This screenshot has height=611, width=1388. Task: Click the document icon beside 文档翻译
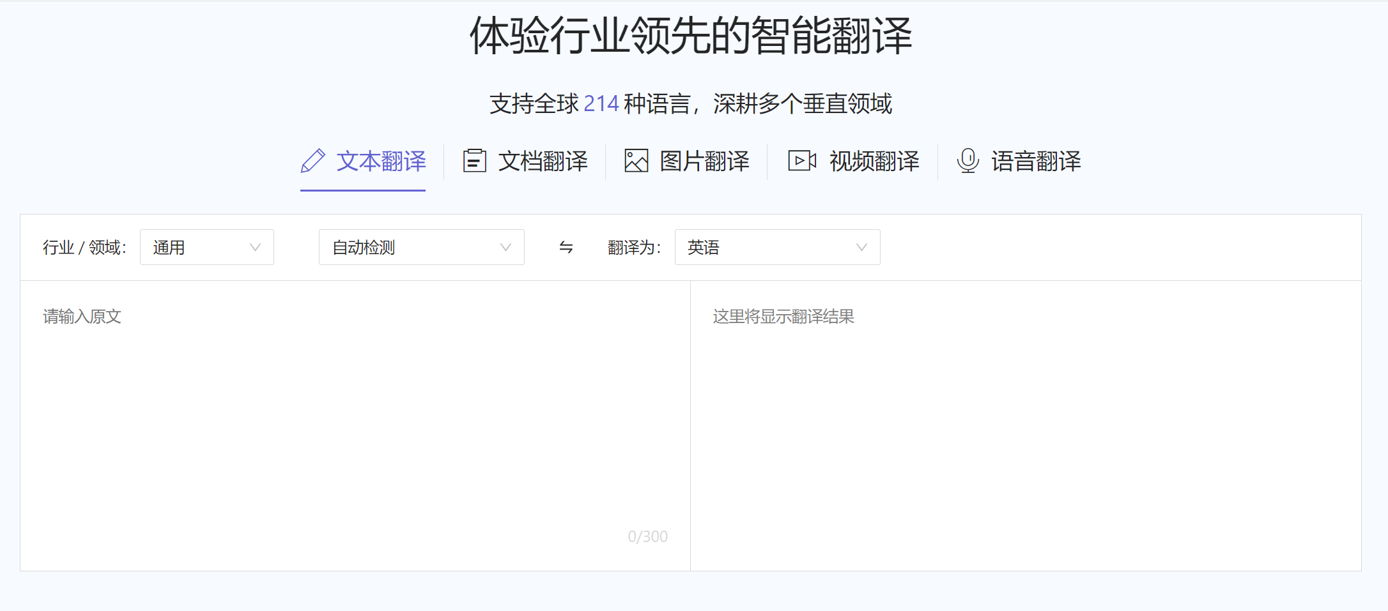(474, 160)
